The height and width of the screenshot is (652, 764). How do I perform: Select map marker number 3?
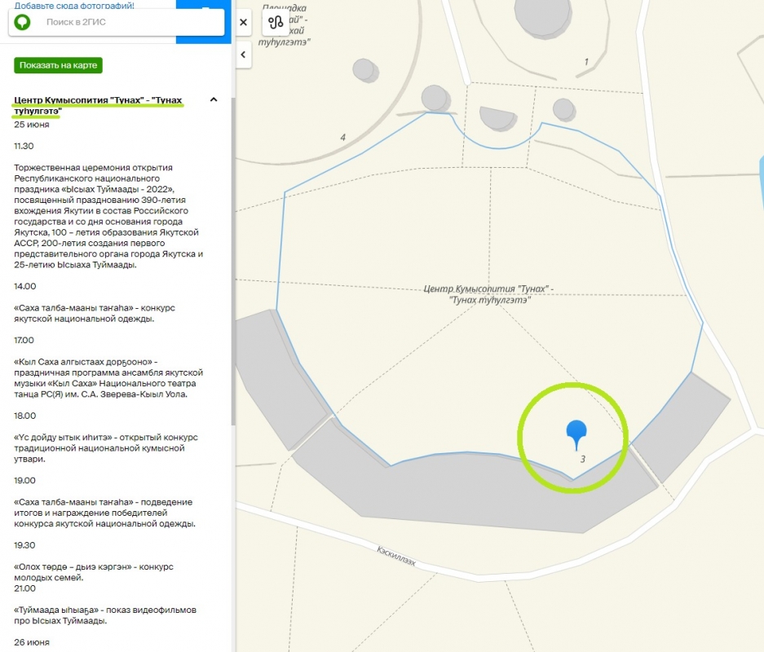coord(582,460)
